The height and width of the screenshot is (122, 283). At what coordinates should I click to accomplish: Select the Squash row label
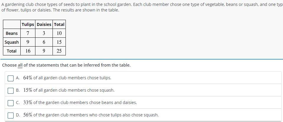[12, 42]
